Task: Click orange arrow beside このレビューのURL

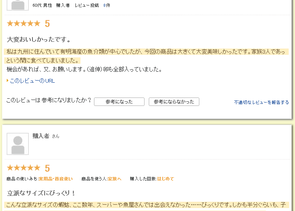Action: 8,81
